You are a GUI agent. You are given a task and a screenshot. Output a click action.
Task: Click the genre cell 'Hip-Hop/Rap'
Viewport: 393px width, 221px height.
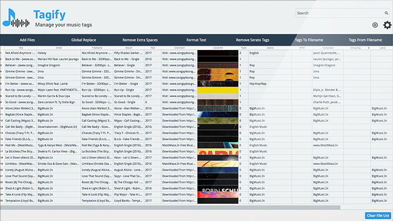[270, 84]
